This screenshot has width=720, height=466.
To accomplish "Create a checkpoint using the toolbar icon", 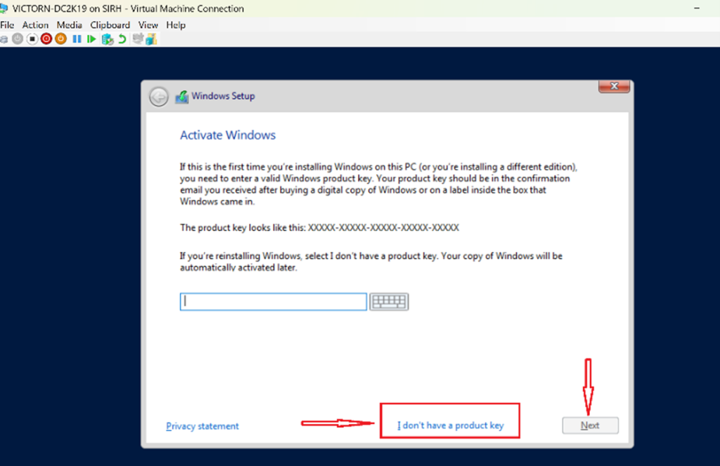I will coord(108,39).
